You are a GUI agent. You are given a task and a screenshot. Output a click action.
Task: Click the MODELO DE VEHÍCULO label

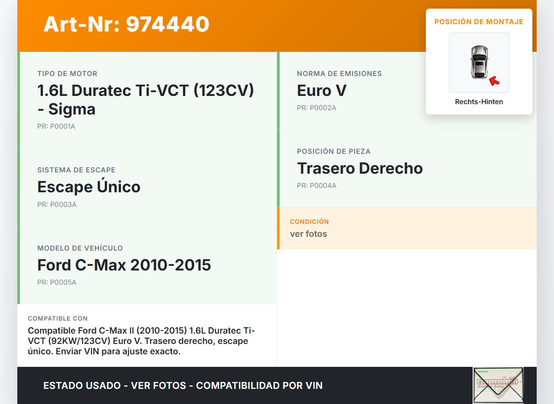coord(80,248)
